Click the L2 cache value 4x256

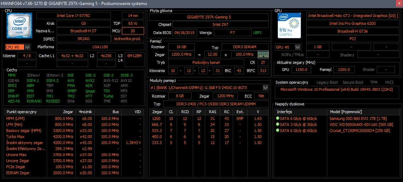coord(106,56)
